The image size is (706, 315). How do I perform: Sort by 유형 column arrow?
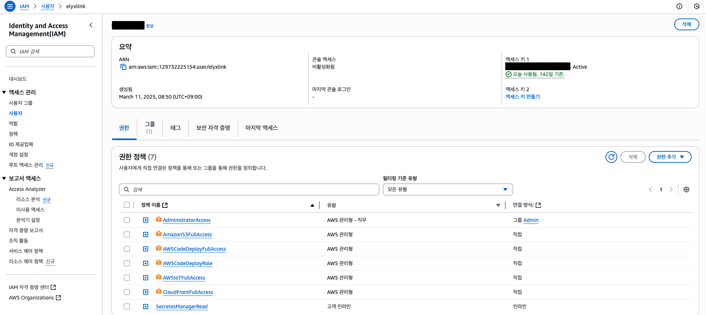pyautogui.click(x=498, y=205)
